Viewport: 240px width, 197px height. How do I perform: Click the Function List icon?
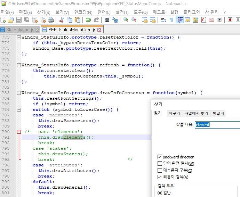(x=203, y=20)
